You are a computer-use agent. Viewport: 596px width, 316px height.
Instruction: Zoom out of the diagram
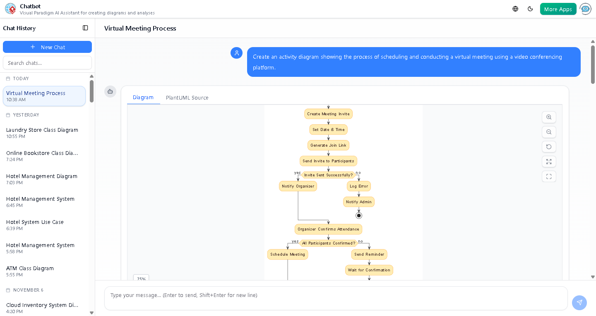pyautogui.click(x=549, y=132)
